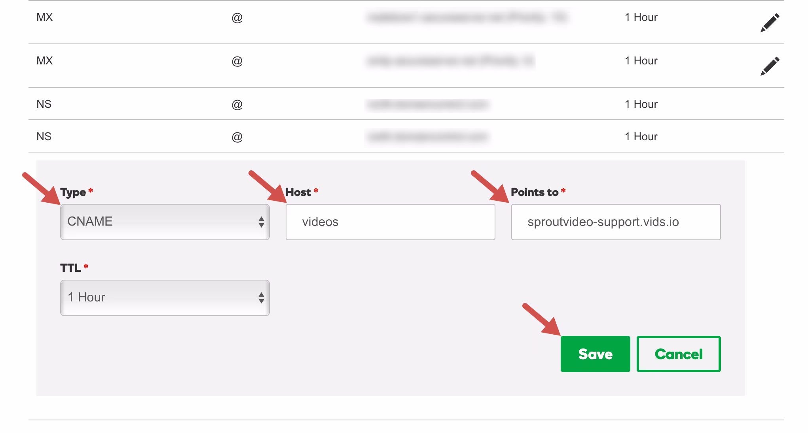Edit the first MX record pencil icon
This screenshot has height=433, width=808.
[x=770, y=23]
